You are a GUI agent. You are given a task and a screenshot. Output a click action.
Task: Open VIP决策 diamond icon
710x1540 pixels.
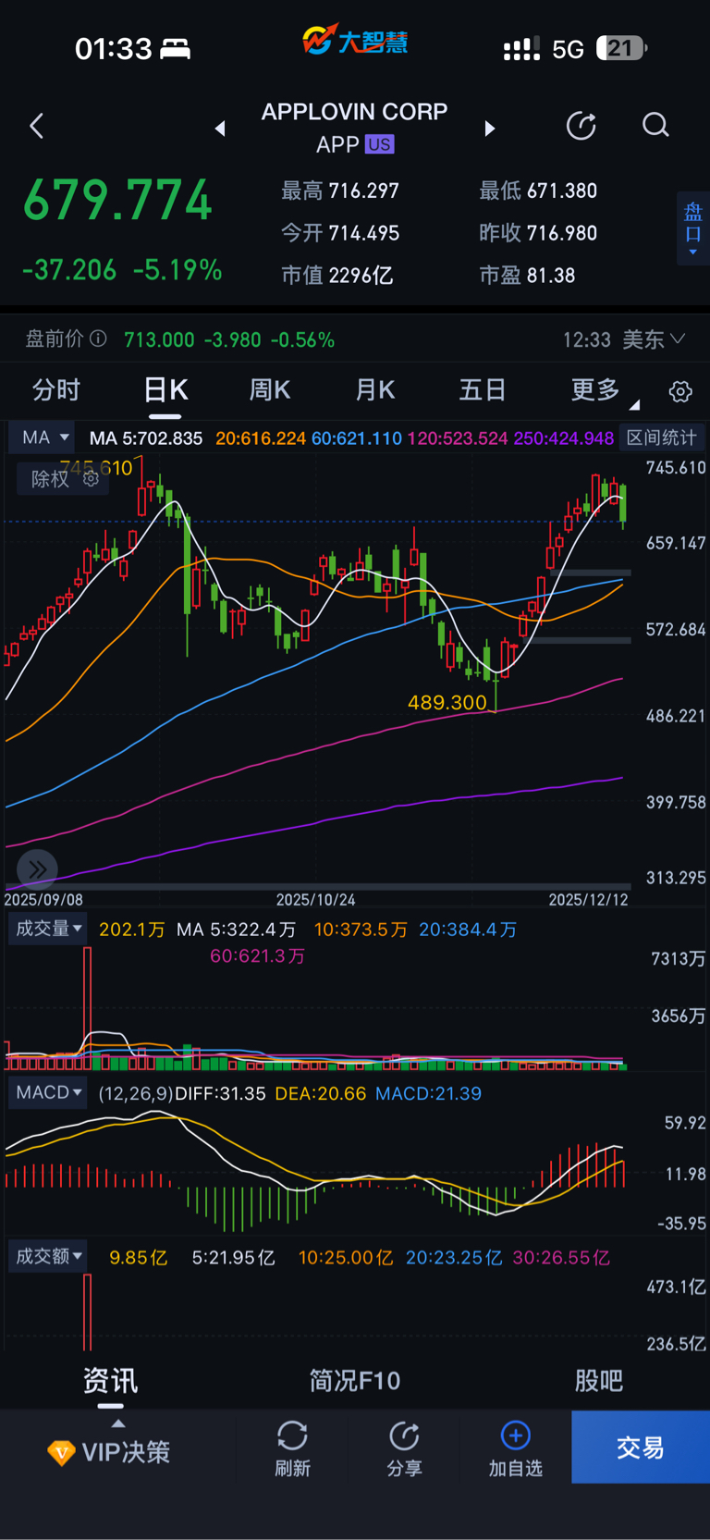tap(61, 1452)
